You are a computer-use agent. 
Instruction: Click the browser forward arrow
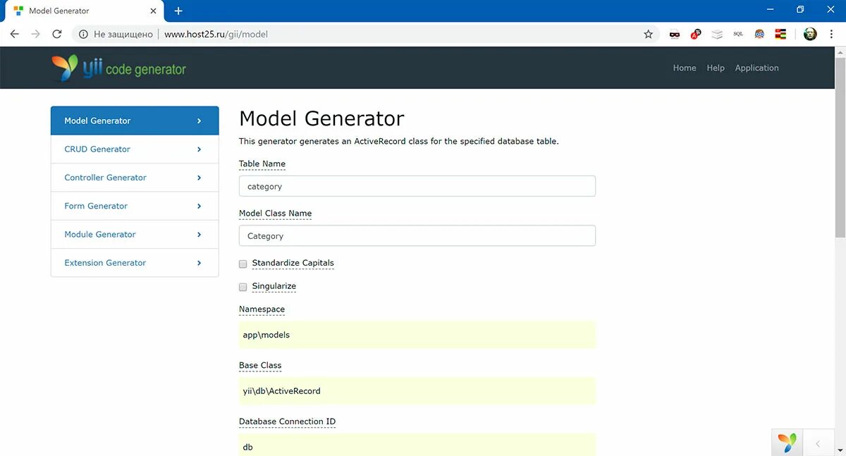click(35, 34)
